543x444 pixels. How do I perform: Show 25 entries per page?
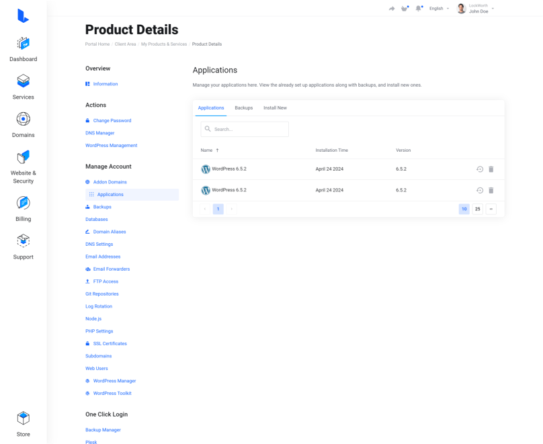pyautogui.click(x=478, y=209)
